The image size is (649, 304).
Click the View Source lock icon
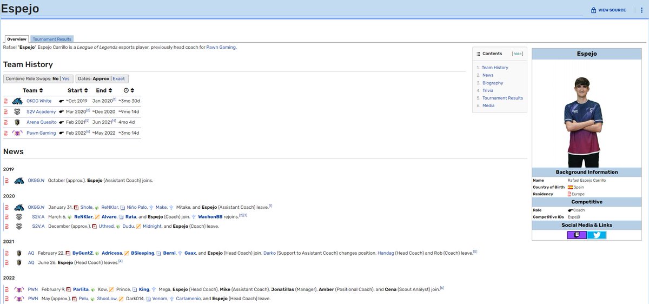pyautogui.click(x=593, y=10)
